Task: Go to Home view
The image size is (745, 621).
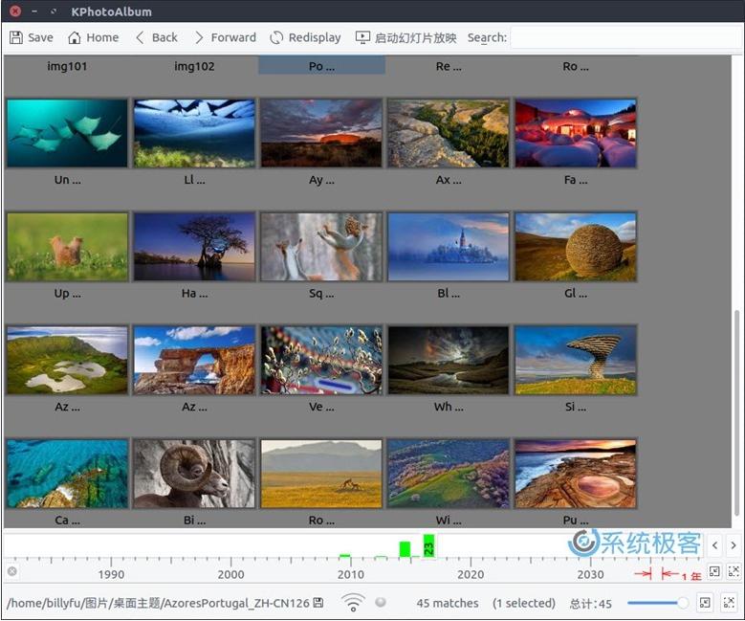Action: (x=93, y=37)
